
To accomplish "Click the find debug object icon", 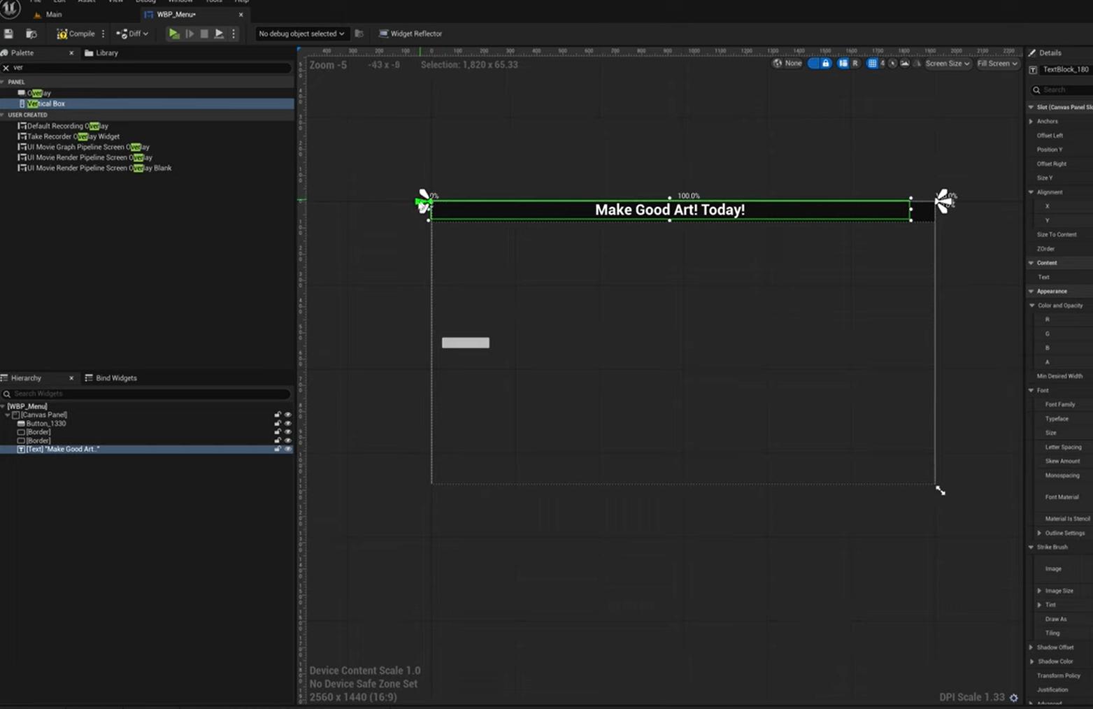I will pos(359,34).
